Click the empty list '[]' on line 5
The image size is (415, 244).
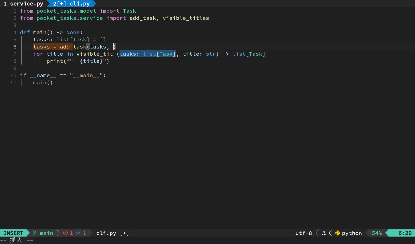point(103,40)
